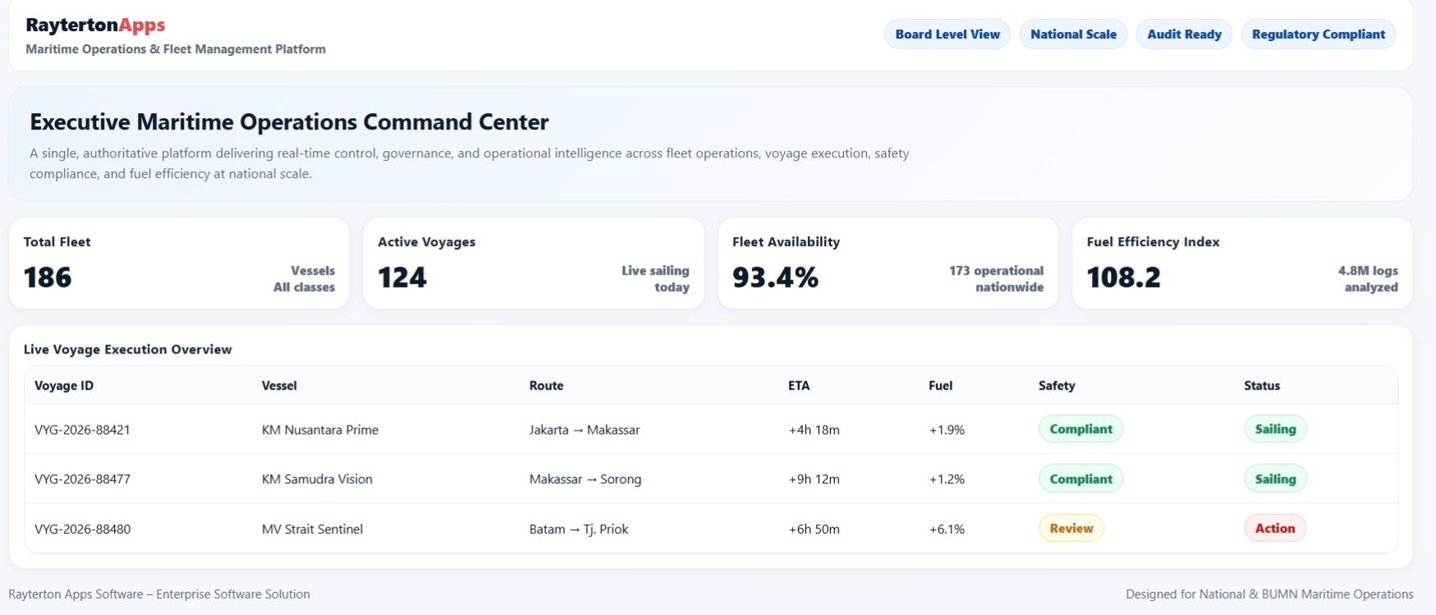The width and height of the screenshot is (1436, 615).
Task: Click the RaytertonApps logo
Action: tap(95, 25)
